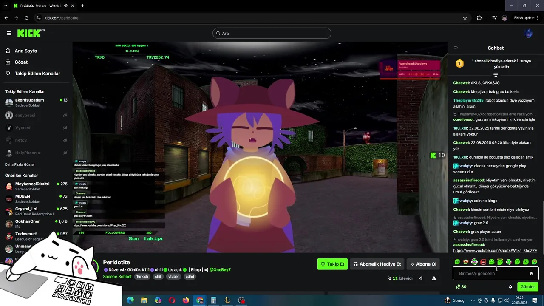Open File Explorer from taskbar
The image size is (544, 306).
(144, 300)
